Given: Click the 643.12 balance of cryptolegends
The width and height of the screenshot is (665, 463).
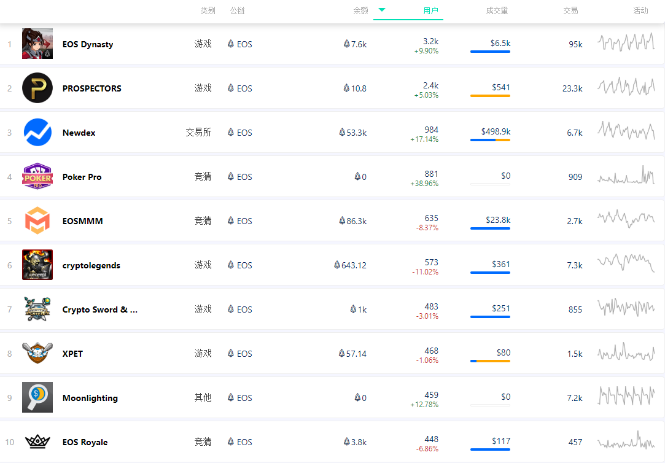Looking at the screenshot, I should [x=351, y=265].
